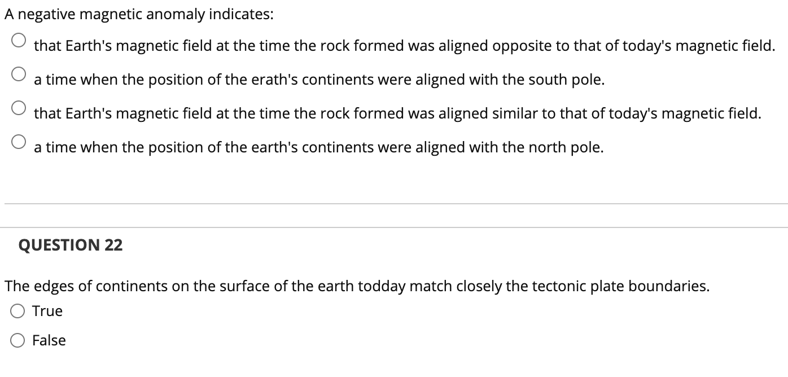Click the circle beside True

[x=17, y=310]
